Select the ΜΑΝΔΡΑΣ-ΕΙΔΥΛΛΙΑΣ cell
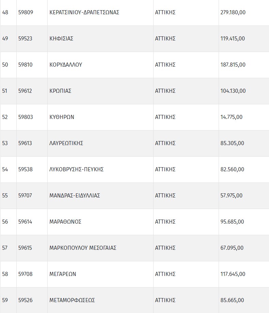Image resolution: width=269 pixels, height=313 pixels. [x=75, y=196]
